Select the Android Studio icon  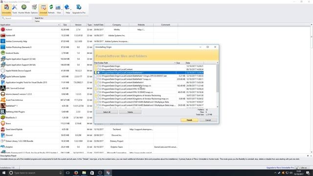click(x=3, y=53)
